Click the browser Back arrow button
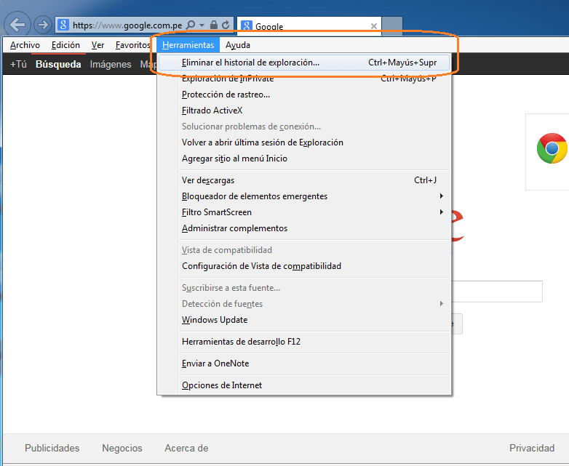 point(17,25)
